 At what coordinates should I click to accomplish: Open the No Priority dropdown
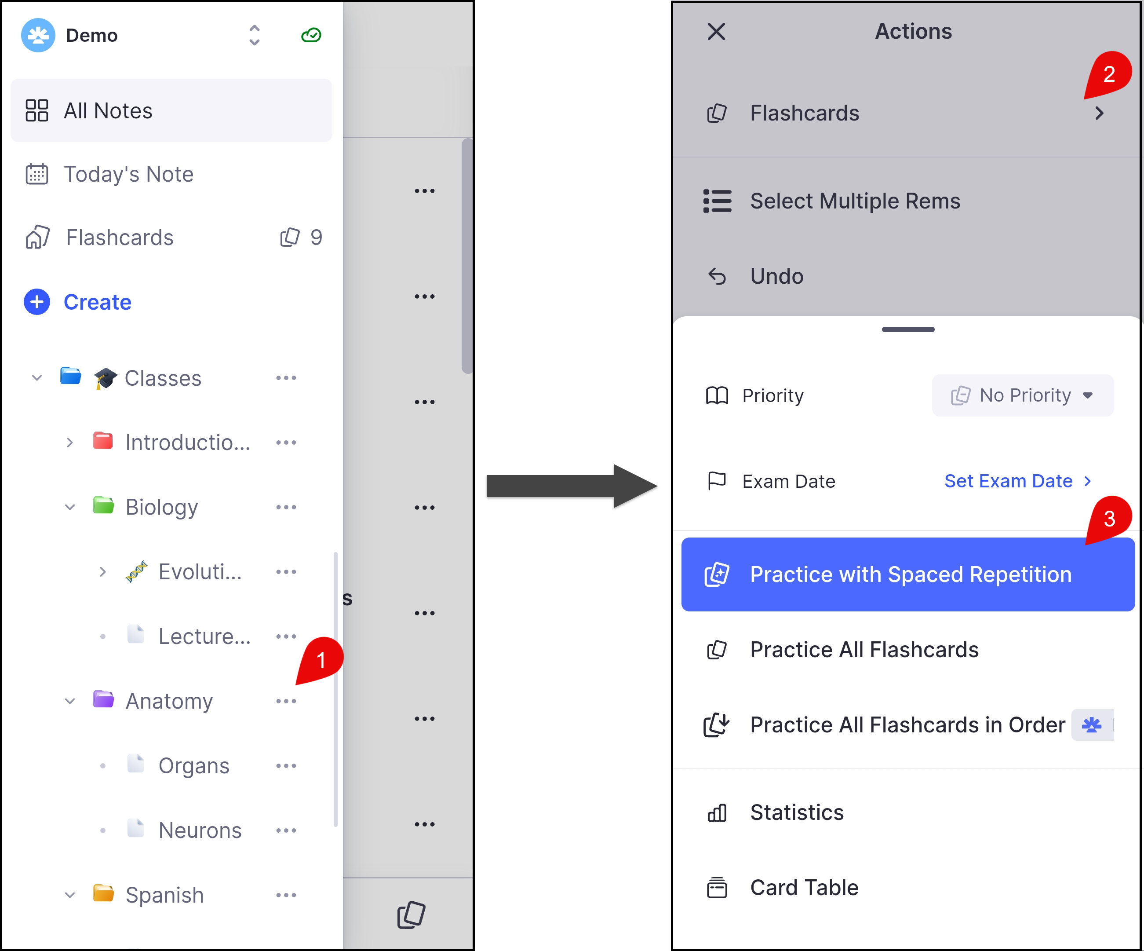coord(1023,395)
